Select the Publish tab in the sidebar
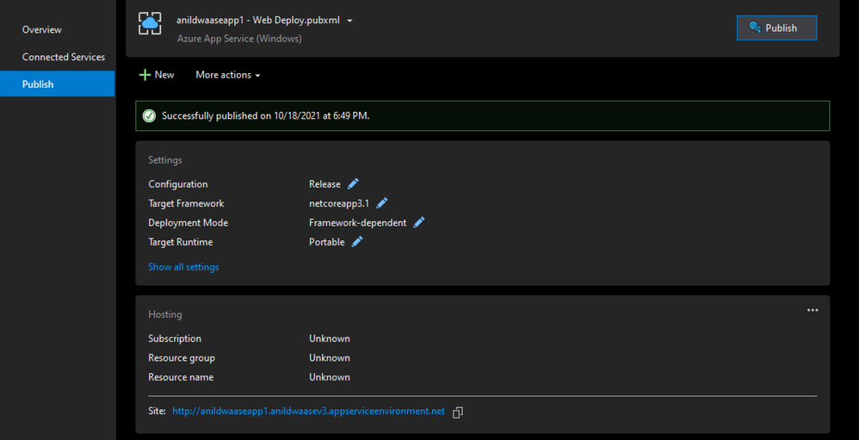The height and width of the screenshot is (440, 859). 57,84
